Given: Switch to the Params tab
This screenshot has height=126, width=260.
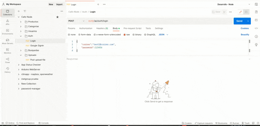Looking at the screenshot, I should (71, 28).
